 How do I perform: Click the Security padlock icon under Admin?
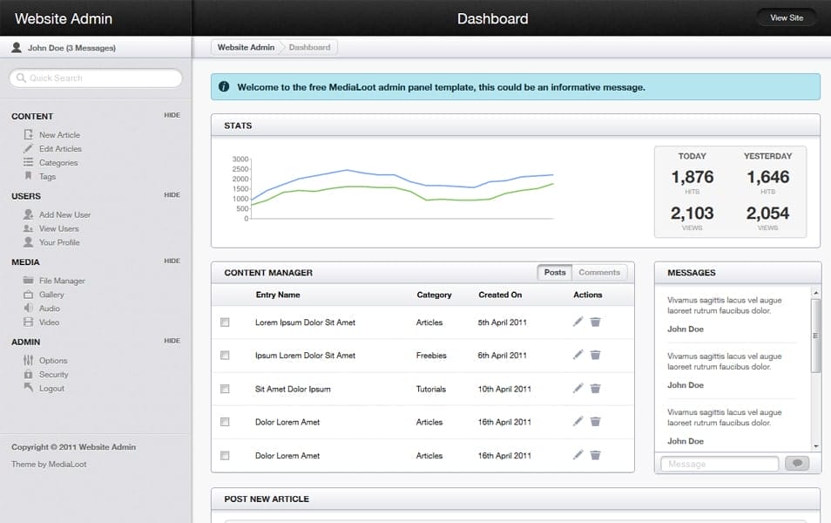tap(30, 374)
